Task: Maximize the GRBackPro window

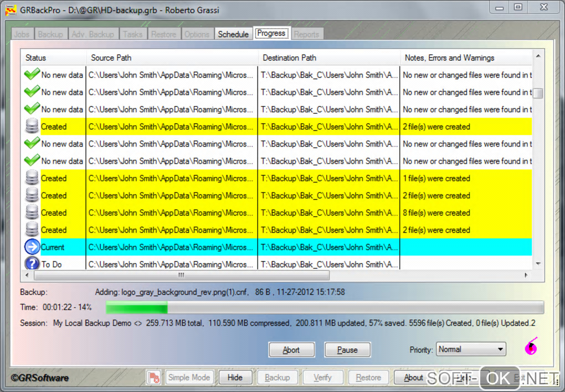Action: pos(518,7)
